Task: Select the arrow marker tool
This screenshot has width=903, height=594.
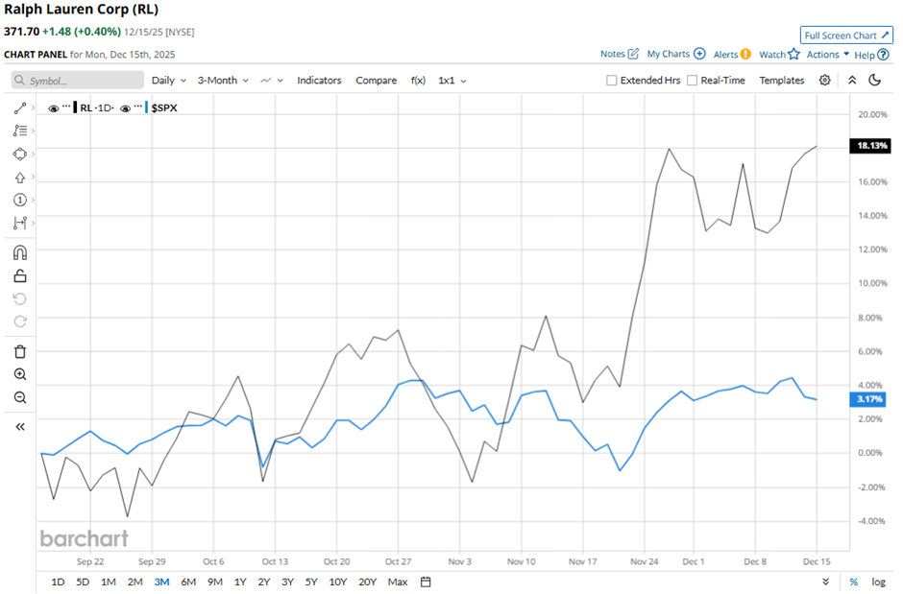Action: click(x=19, y=178)
